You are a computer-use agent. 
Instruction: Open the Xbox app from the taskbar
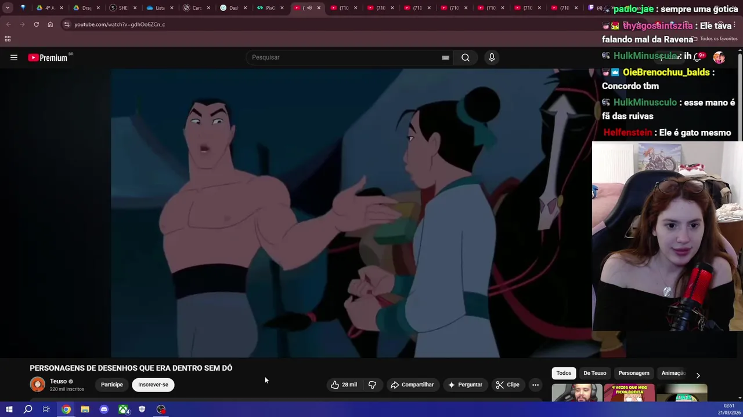pyautogui.click(x=123, y=409)
